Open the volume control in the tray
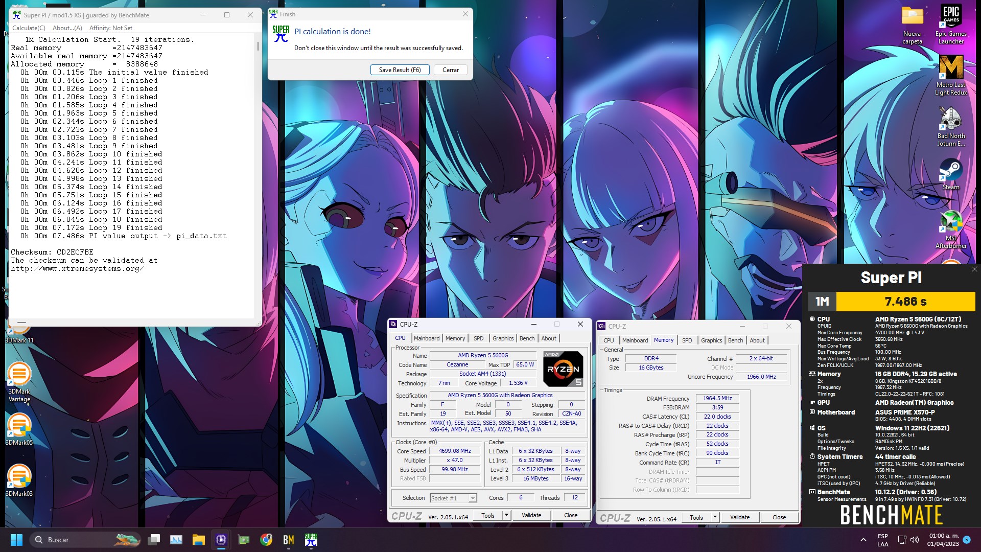 915,540
